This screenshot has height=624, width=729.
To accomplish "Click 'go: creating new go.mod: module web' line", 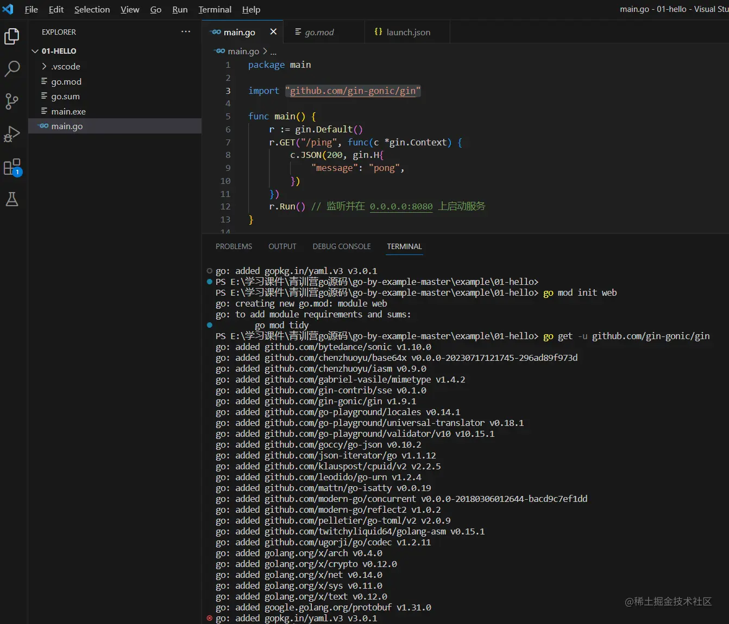I will 301,303.
